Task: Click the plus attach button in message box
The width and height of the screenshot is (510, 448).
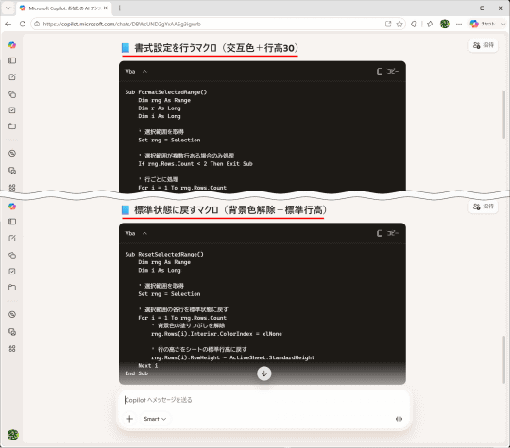Action: (x=129, y=419)
